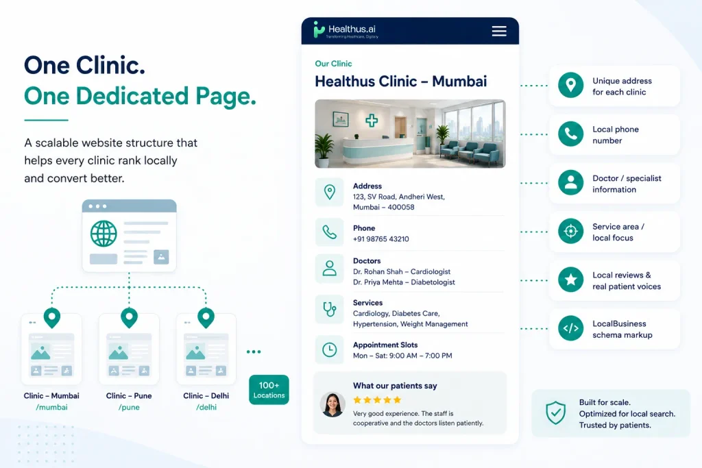Click Mon – Sat: 9:00 AM – 7:00 PM text
702x468 pixels.
(x=402, y=356)
